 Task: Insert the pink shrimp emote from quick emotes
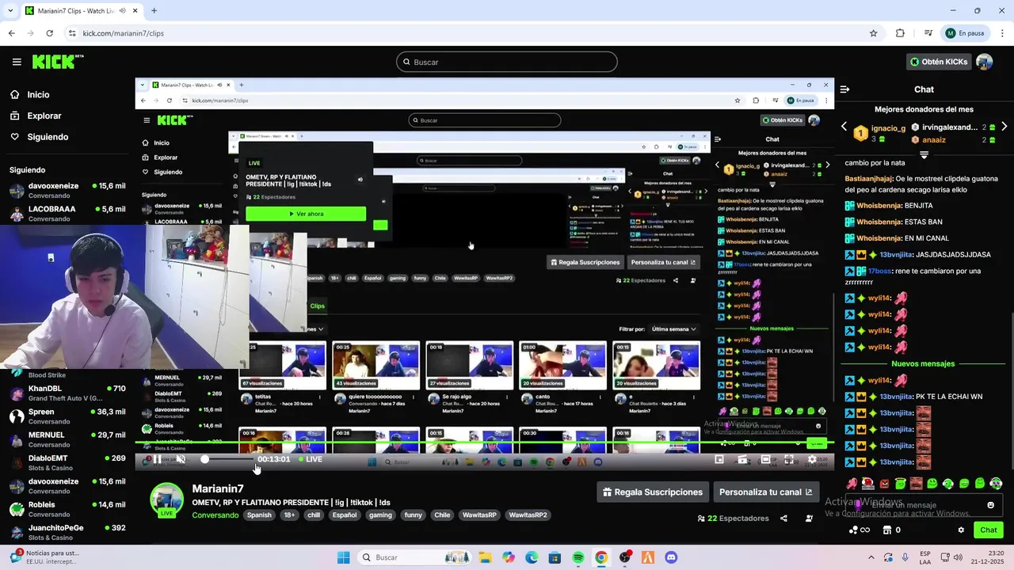852,483
